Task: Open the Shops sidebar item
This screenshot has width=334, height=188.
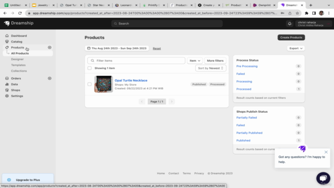Action: coord(15,90)
